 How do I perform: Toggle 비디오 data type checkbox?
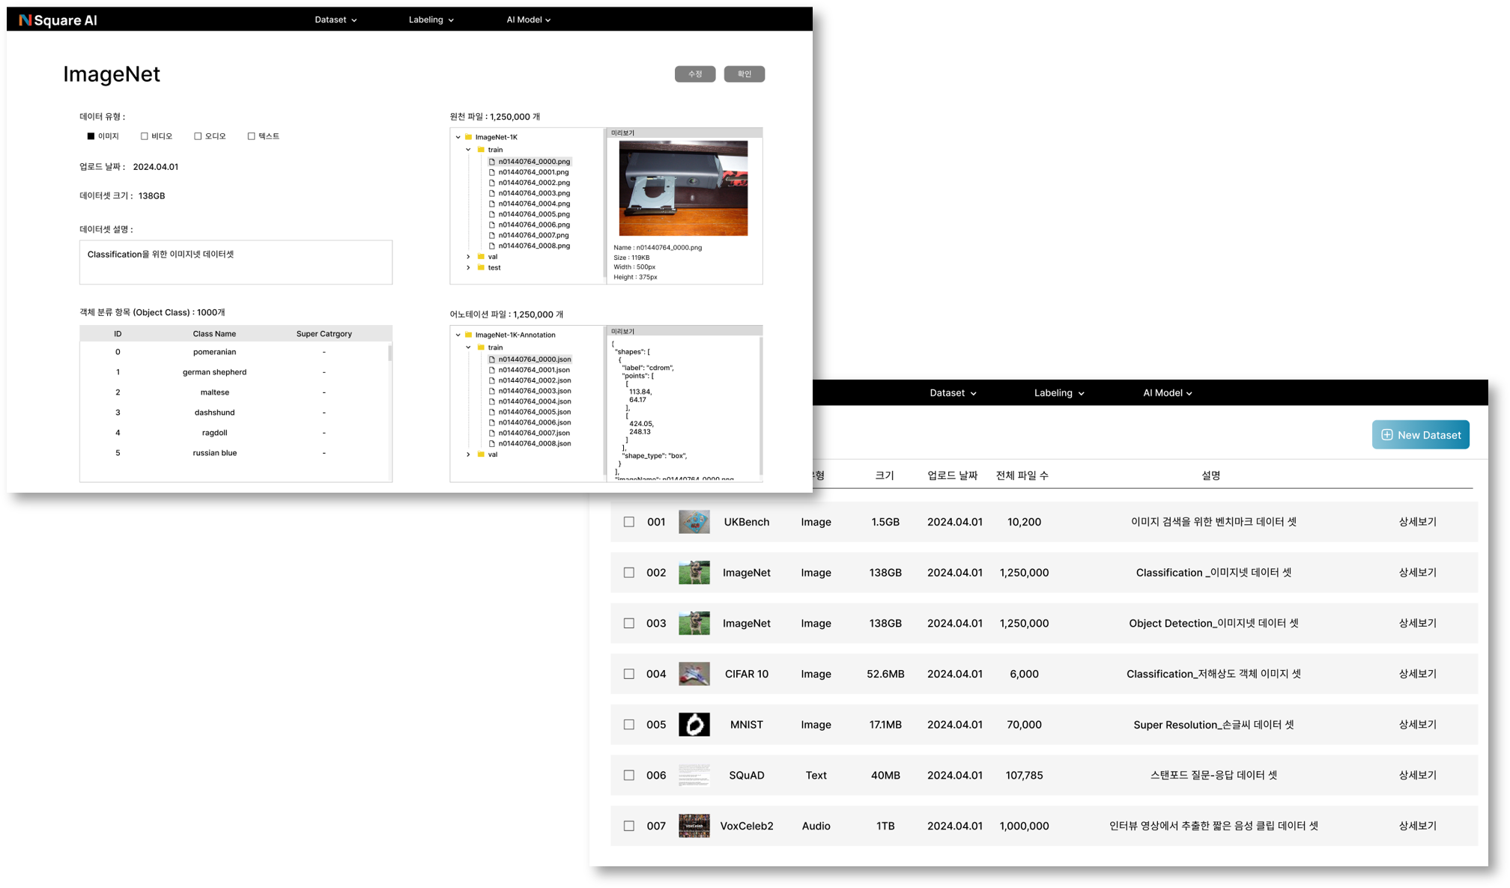pos(145,136)
